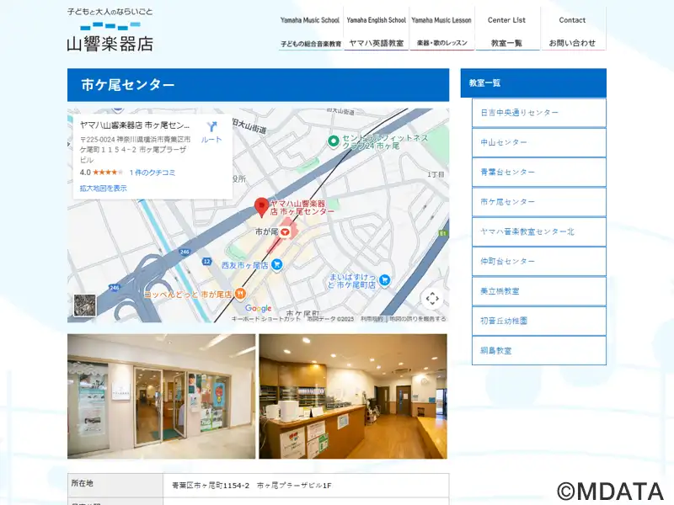Click the Seiyu Ichigao shopping cart marker

tap(277, 264)
